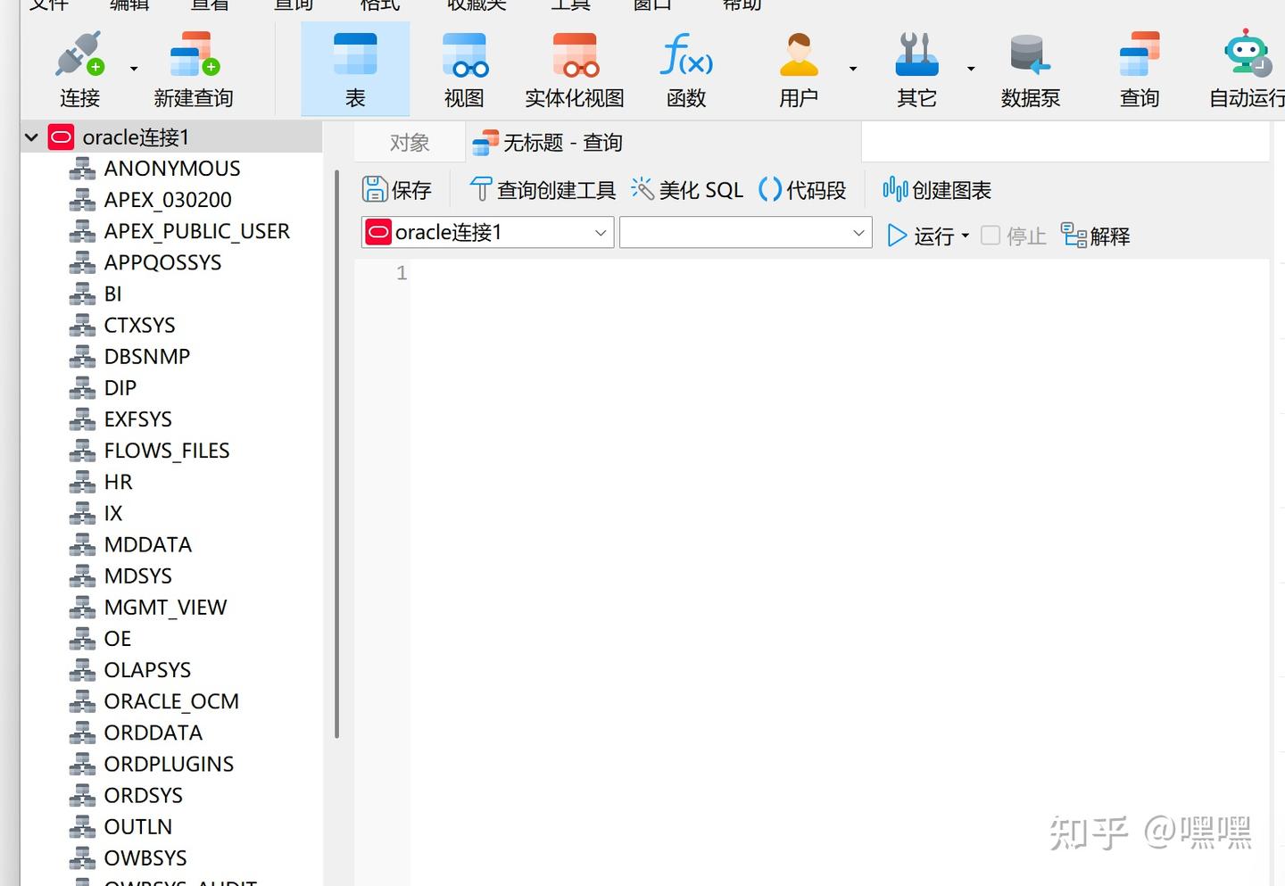
Task: Select the APEX_030200 schema
Action: (x=168, y=200)
